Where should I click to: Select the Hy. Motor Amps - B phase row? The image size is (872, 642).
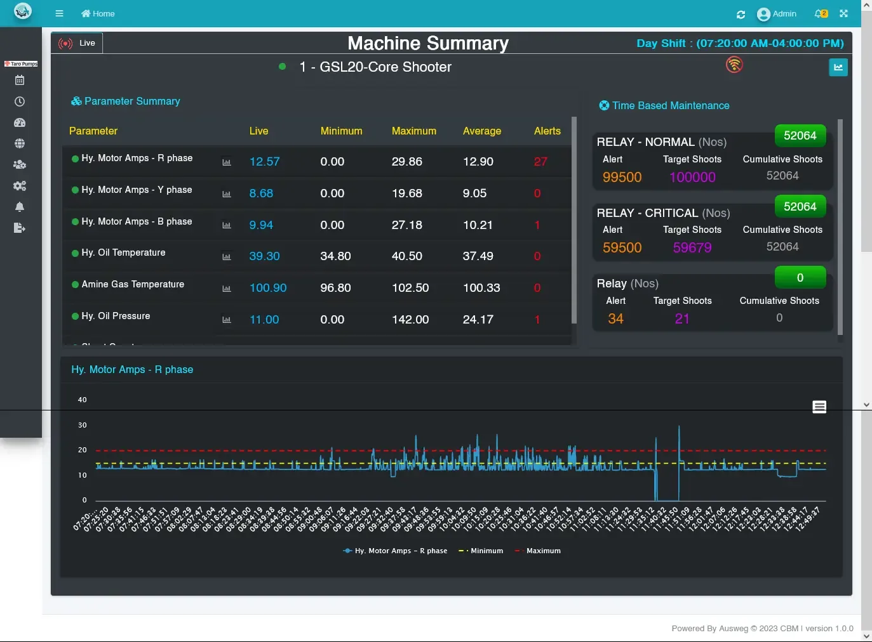(x=317, y=225)
